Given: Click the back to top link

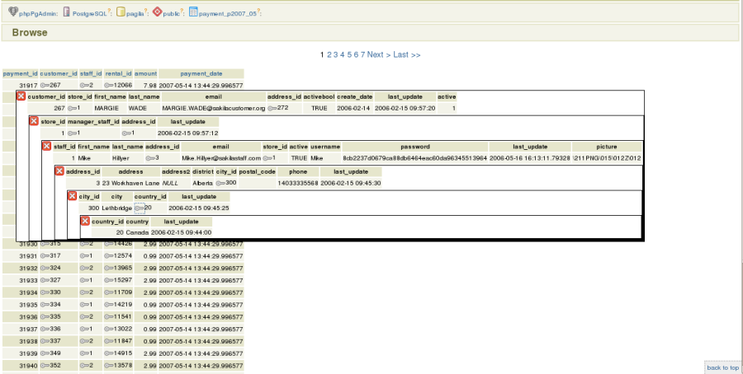Looking at the screenshot, I should tap(722, 367).
